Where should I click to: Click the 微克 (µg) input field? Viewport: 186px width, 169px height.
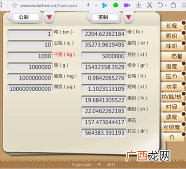[x=30, y=88]
